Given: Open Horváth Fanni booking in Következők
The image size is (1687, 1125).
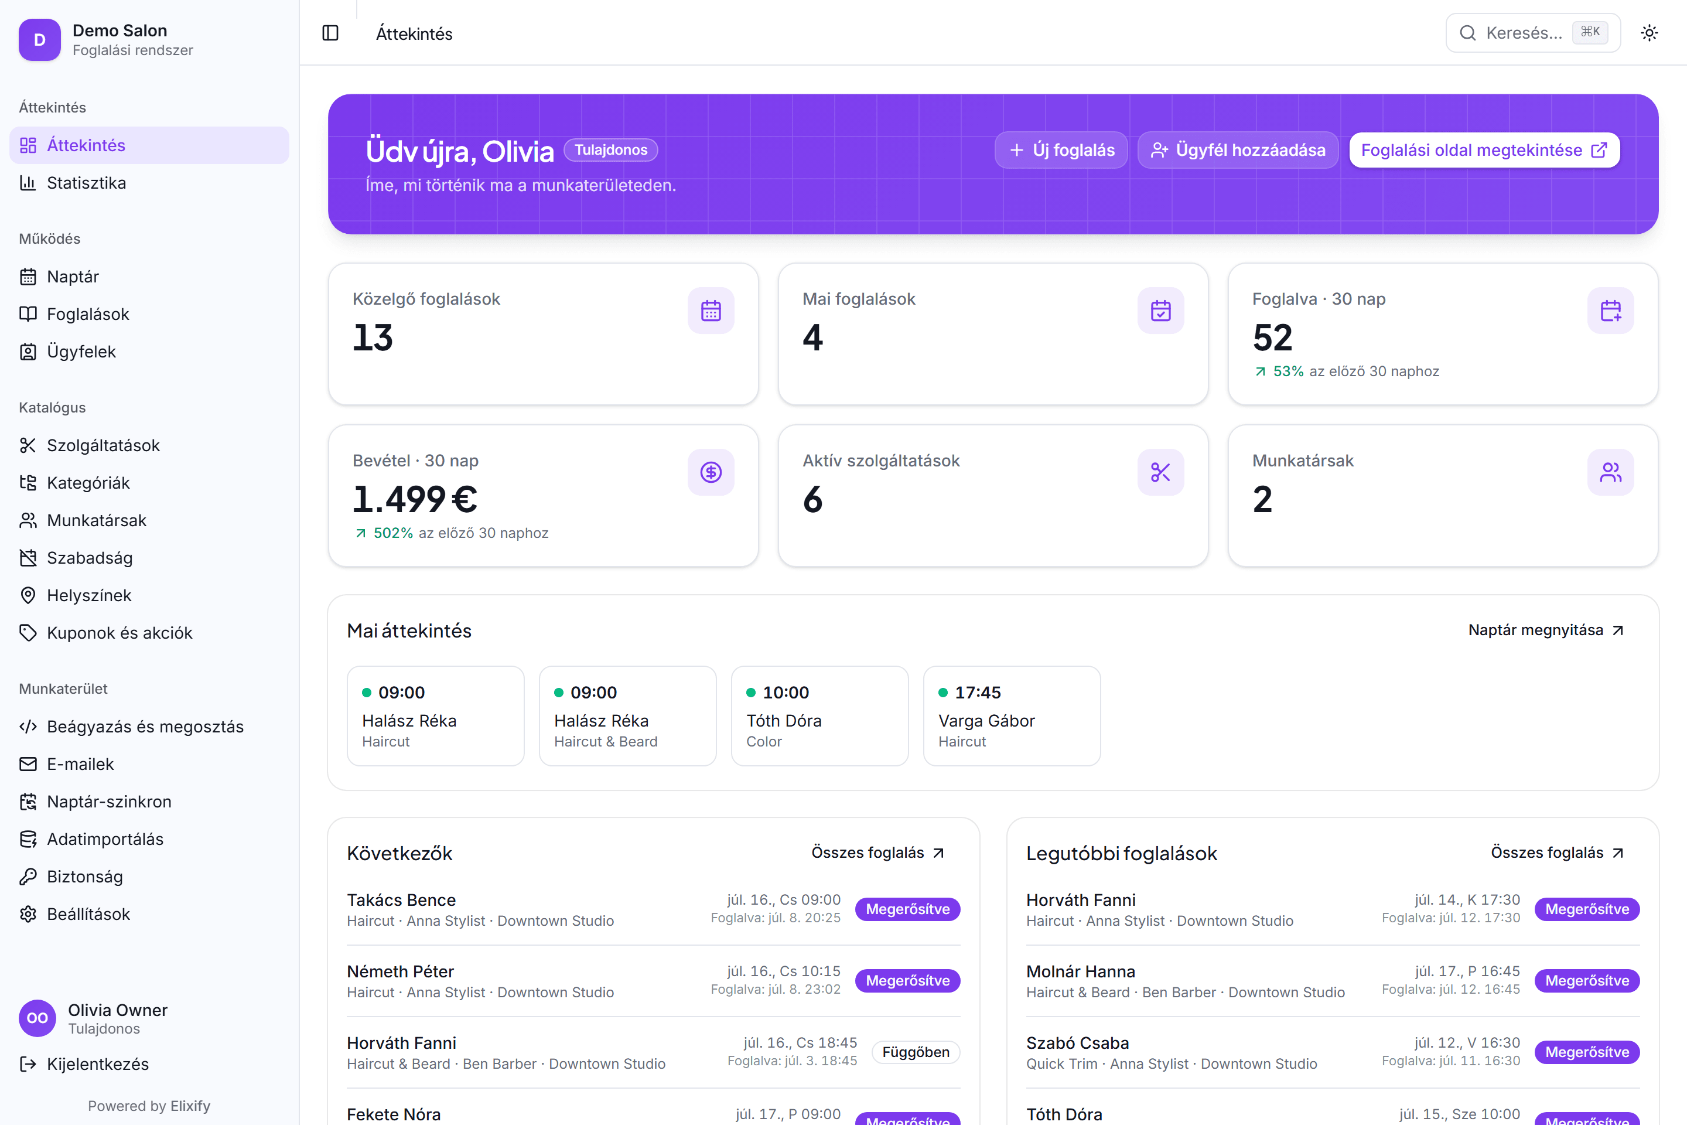Looking at the screenshot, I should click(654, 1052).
